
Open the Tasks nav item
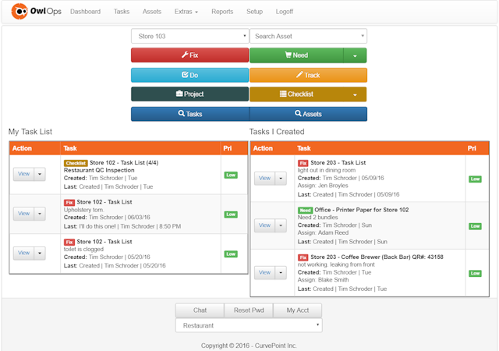click(122, 12)
